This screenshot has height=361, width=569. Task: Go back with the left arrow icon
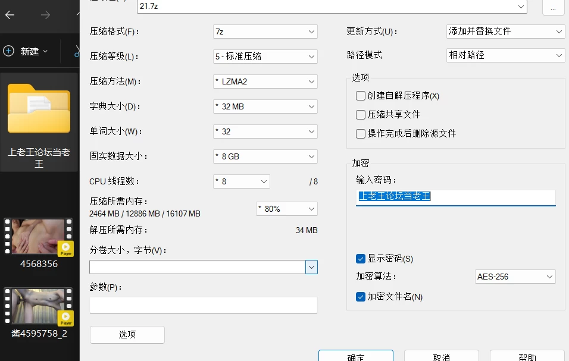(10, 15)
